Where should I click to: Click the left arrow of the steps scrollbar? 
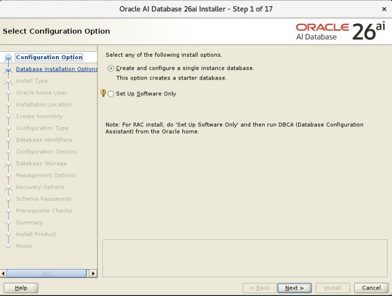3,273
